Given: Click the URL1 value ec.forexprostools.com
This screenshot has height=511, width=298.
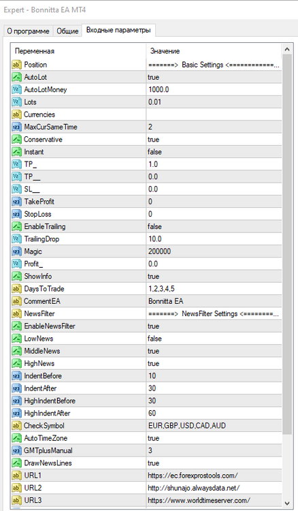Looking at the screenshot, I should [x=193, y=476].
